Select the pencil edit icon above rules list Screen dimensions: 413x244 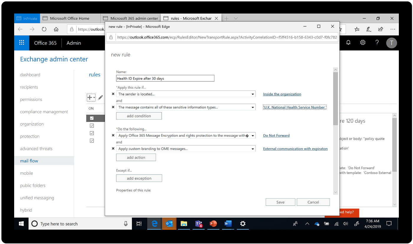point(100,98)
